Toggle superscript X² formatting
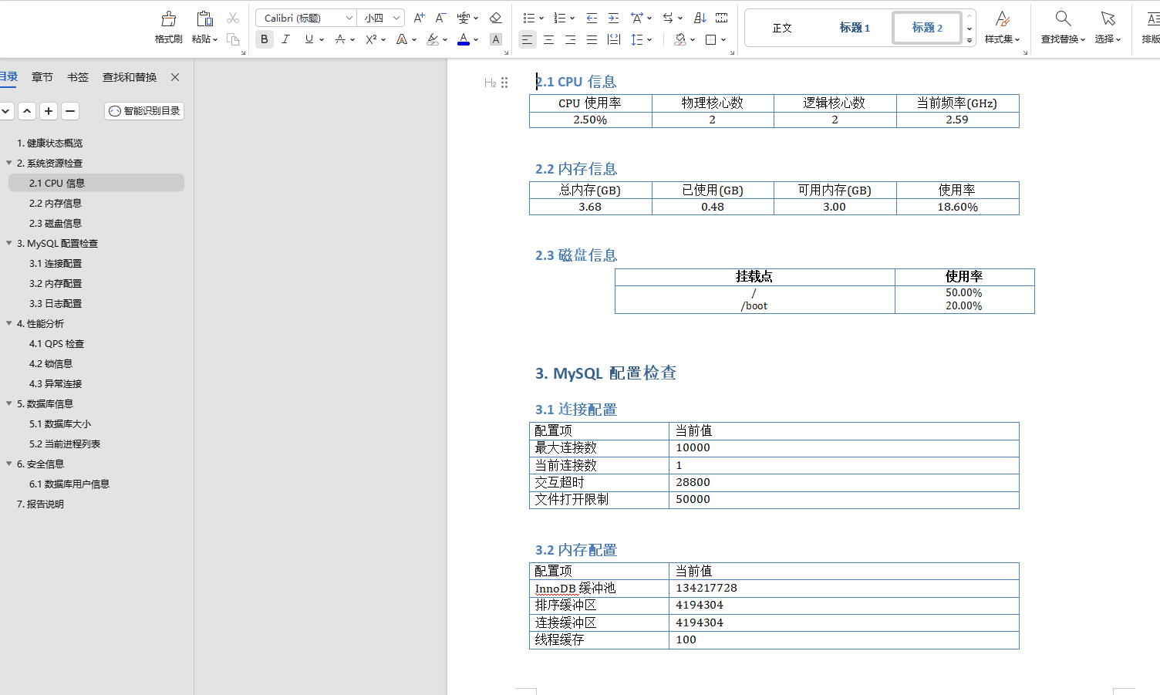This screenshot has width=1160, height=695. point(371,39)
